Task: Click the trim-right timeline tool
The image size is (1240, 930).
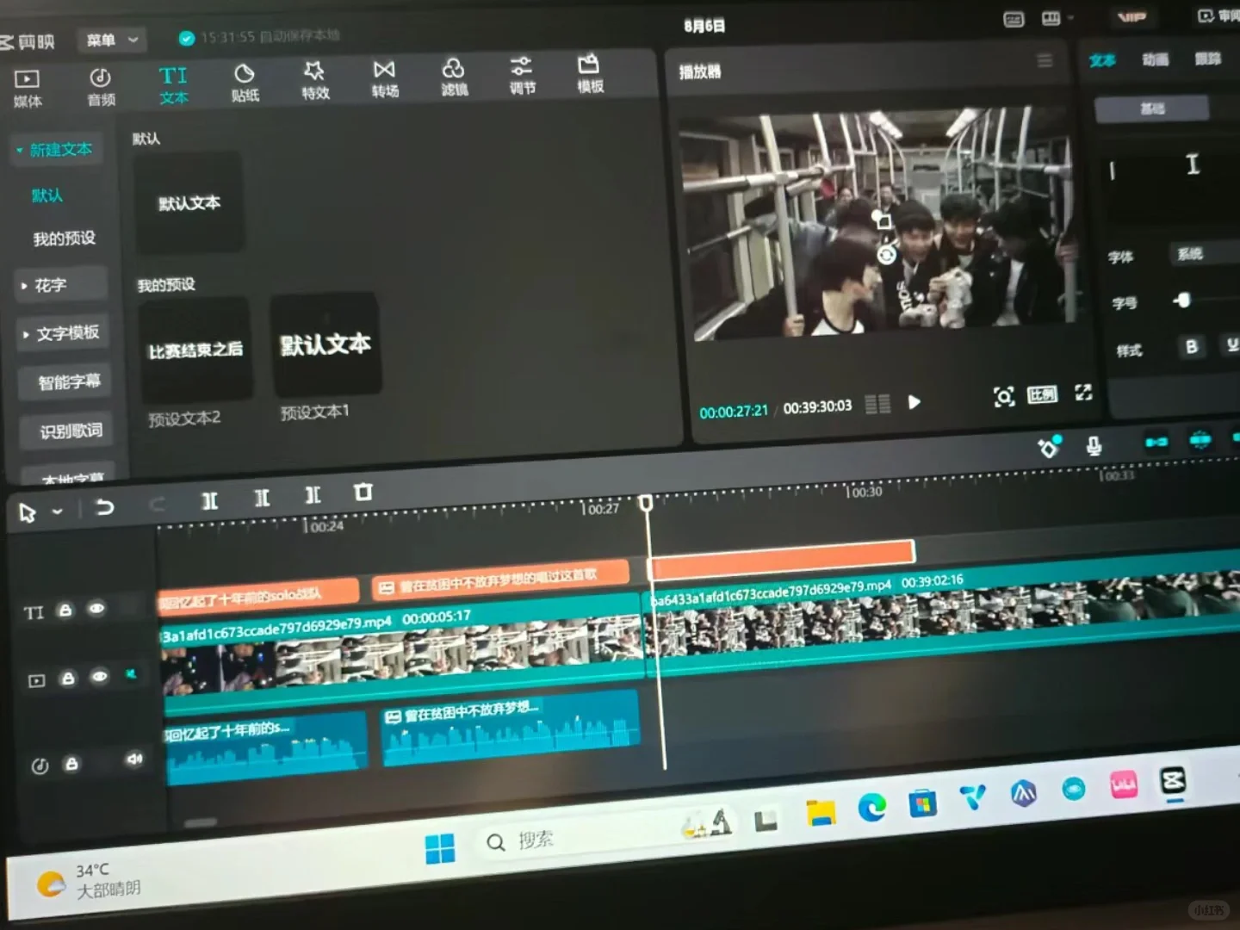Action: (313, 495)
